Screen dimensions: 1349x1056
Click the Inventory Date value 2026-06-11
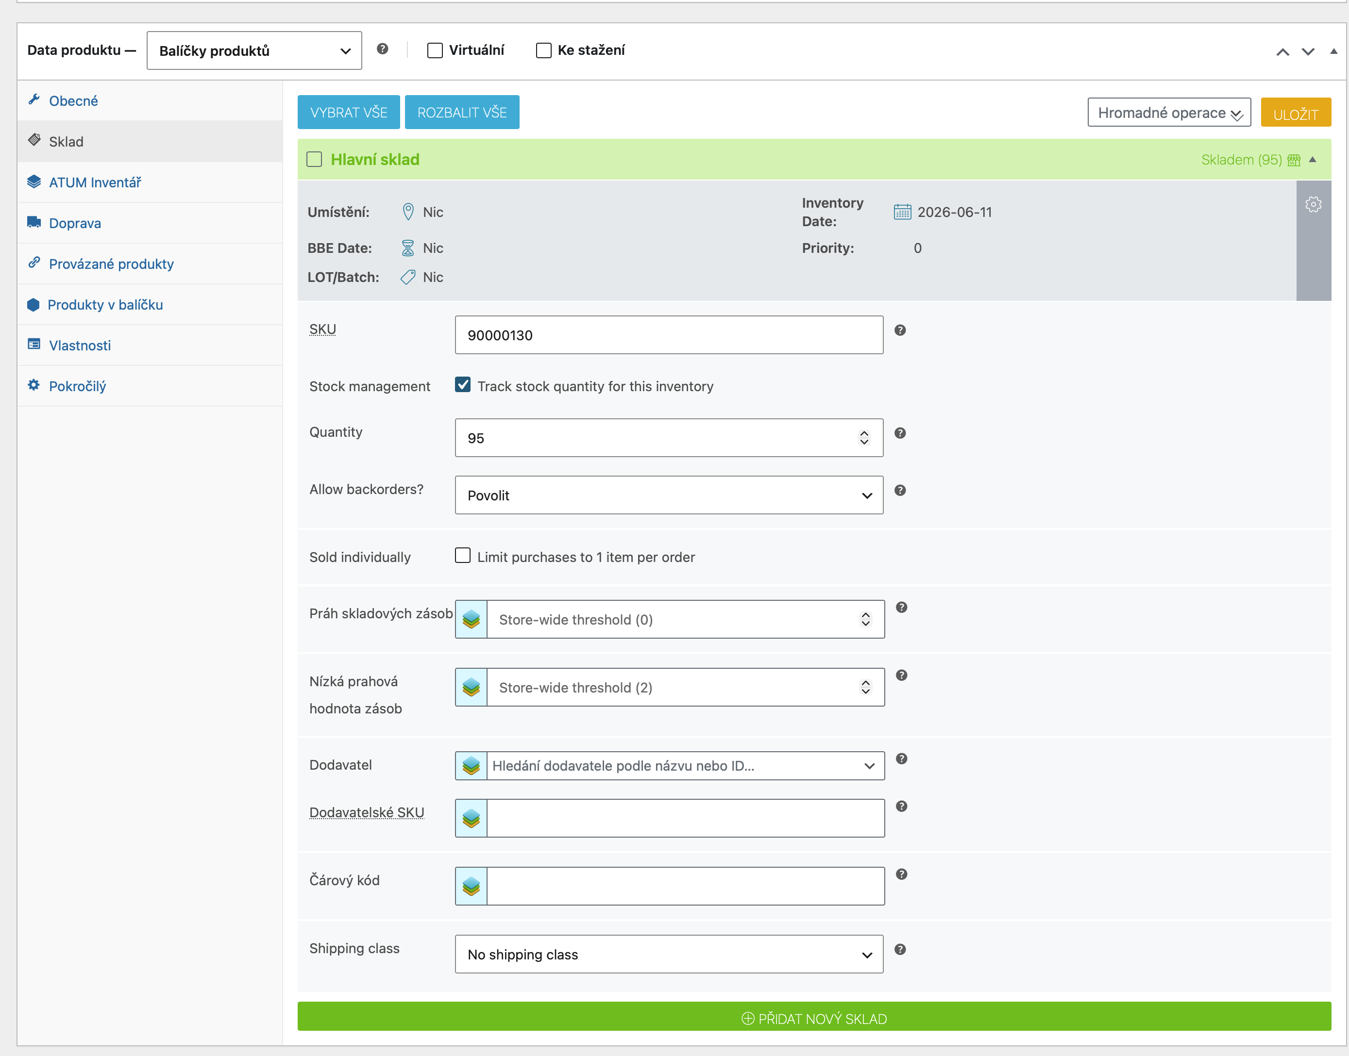(954, 212)
